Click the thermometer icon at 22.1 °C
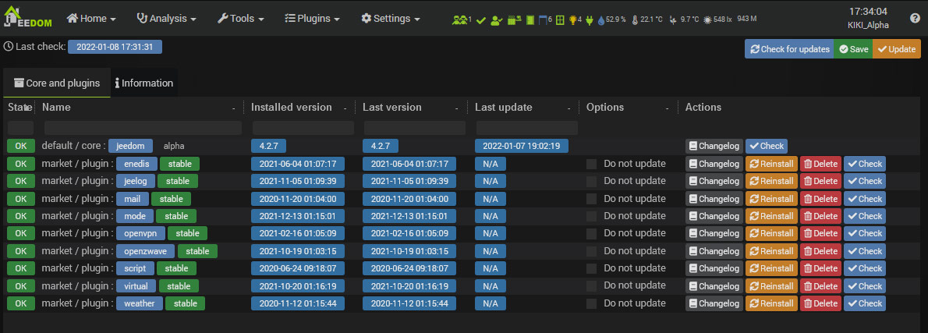Screen dimensions: 928x333 [x=635, y=19]
